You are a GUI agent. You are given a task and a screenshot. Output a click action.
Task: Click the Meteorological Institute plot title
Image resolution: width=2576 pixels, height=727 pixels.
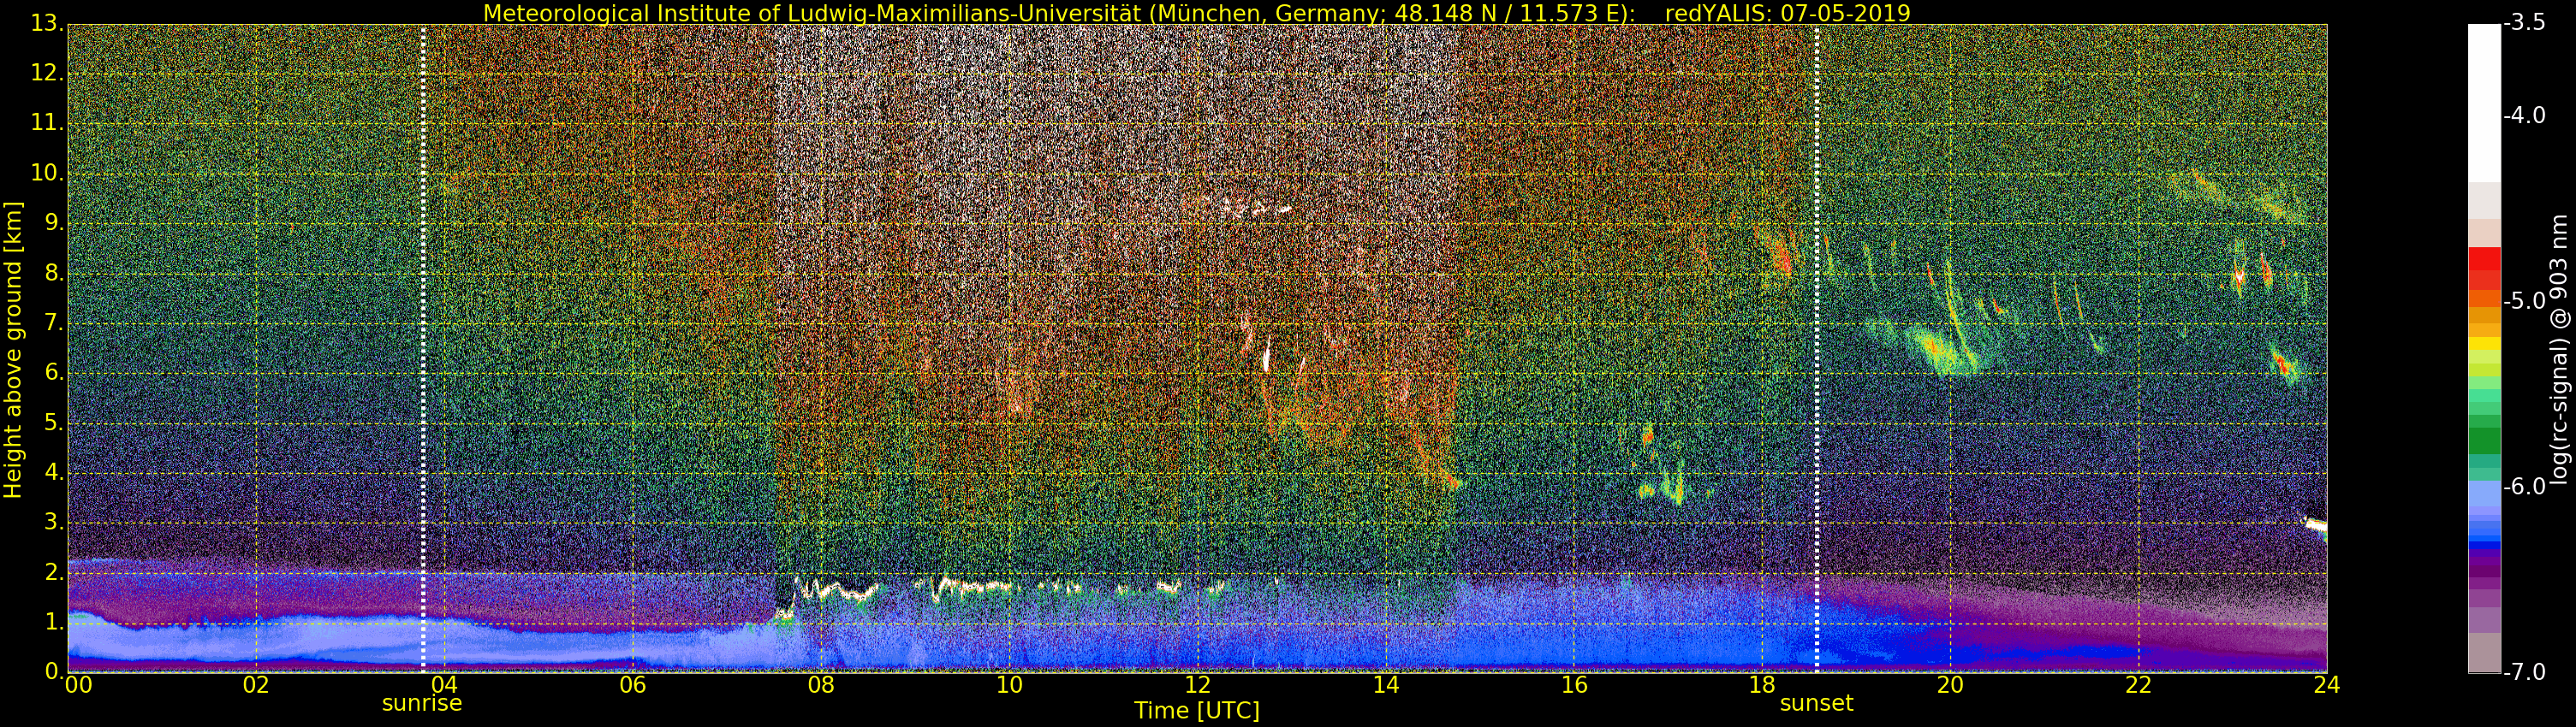(1196, 13)
